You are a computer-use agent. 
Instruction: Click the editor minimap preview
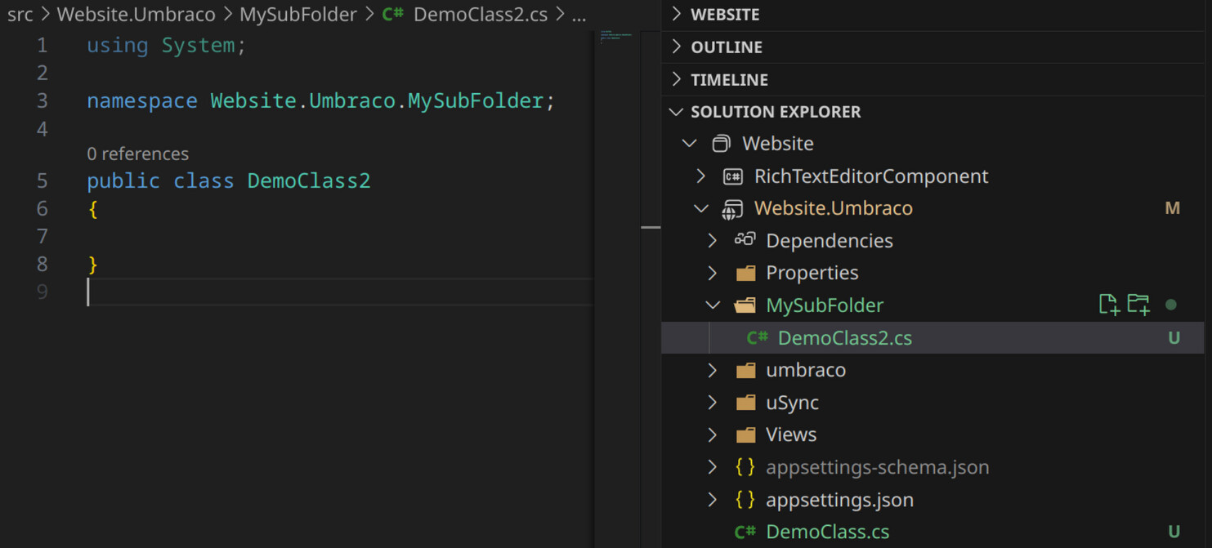615,38
